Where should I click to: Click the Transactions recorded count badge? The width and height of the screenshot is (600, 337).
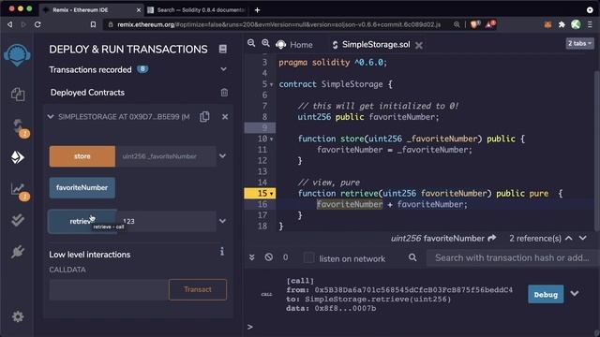(x=142, y=69)
